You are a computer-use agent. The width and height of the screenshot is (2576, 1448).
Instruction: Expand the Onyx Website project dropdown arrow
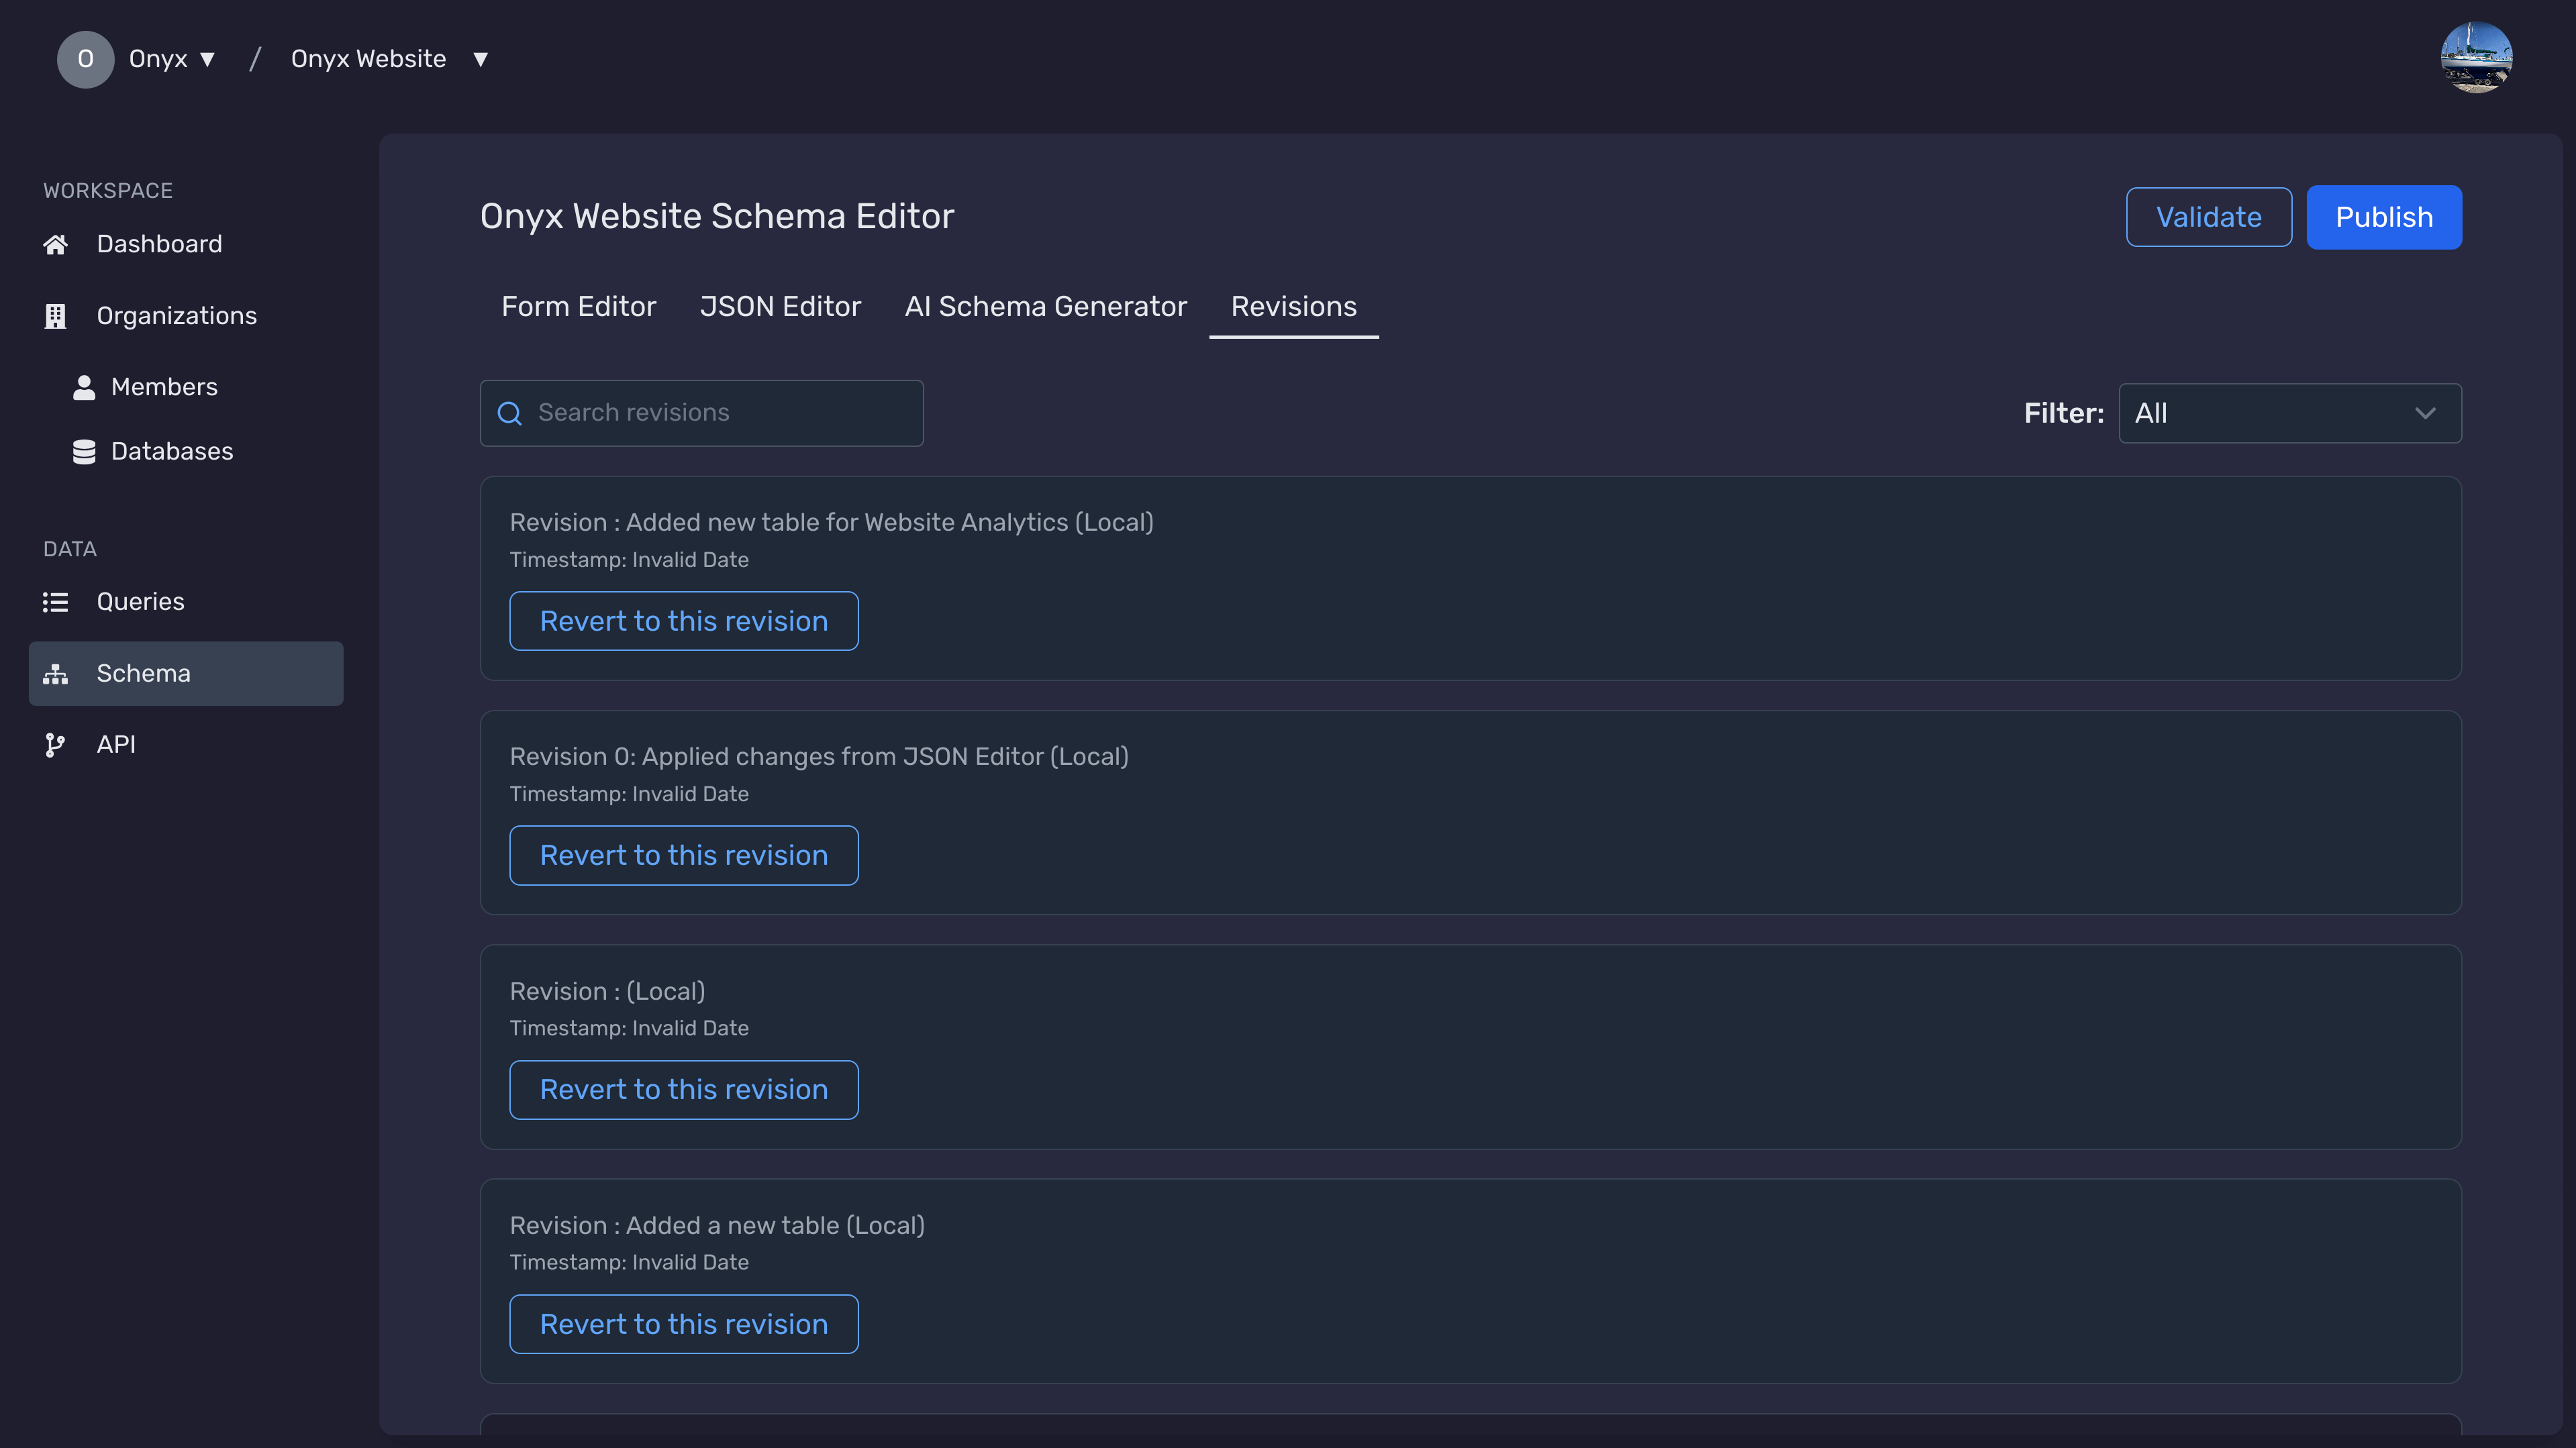click(481, 59)
